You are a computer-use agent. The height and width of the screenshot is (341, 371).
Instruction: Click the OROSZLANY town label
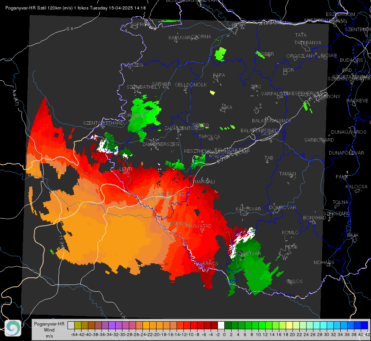(x=301, y=56)
